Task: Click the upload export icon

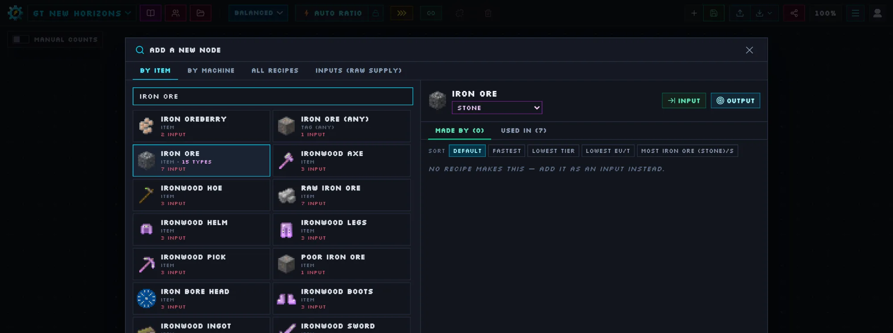Action: (740, 13)
